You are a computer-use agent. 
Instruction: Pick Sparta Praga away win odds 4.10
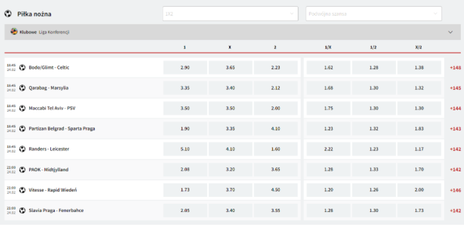[276, 129]
